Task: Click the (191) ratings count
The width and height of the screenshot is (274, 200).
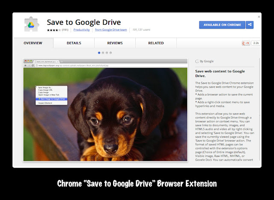Action: point(65,30)
